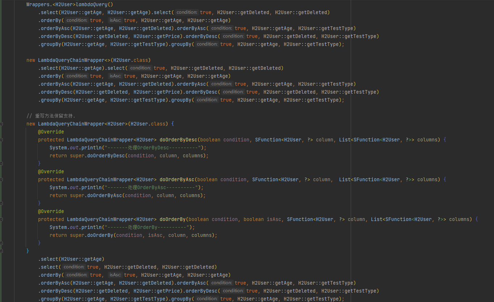Click the isAsc: true inlay hint in the first orderBy

point(115,20)
